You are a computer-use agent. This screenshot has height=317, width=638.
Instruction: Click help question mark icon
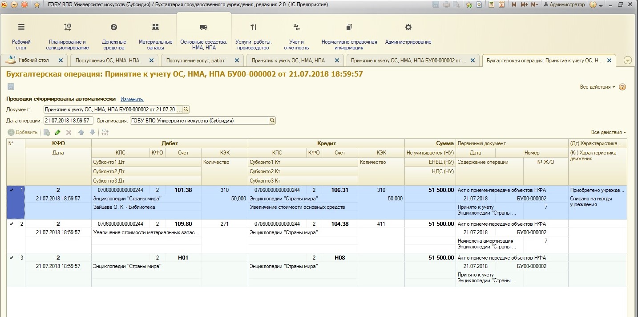(x=622, y=87)
